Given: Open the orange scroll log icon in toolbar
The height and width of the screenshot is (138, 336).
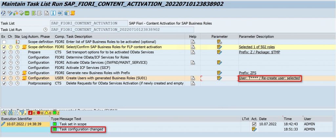Looking at the screenshot, I should [x=73, y=13].
